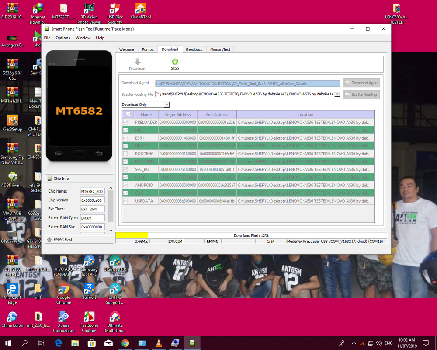Open VLC from the taskbar
This screenshot has width=437, height=350.
pyautogui.click(x=159, y=343)
